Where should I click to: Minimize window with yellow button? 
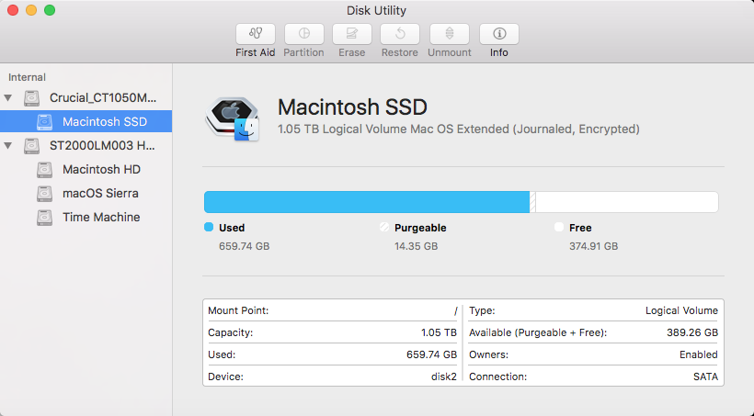pyautogui.click(x=31, y=10)
